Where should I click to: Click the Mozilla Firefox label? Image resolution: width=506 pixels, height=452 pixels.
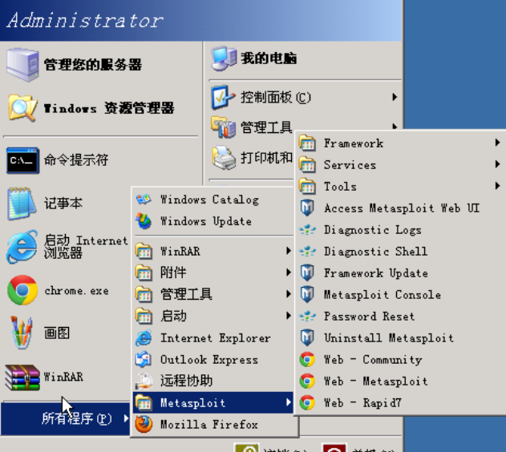(x=209, y=425)
